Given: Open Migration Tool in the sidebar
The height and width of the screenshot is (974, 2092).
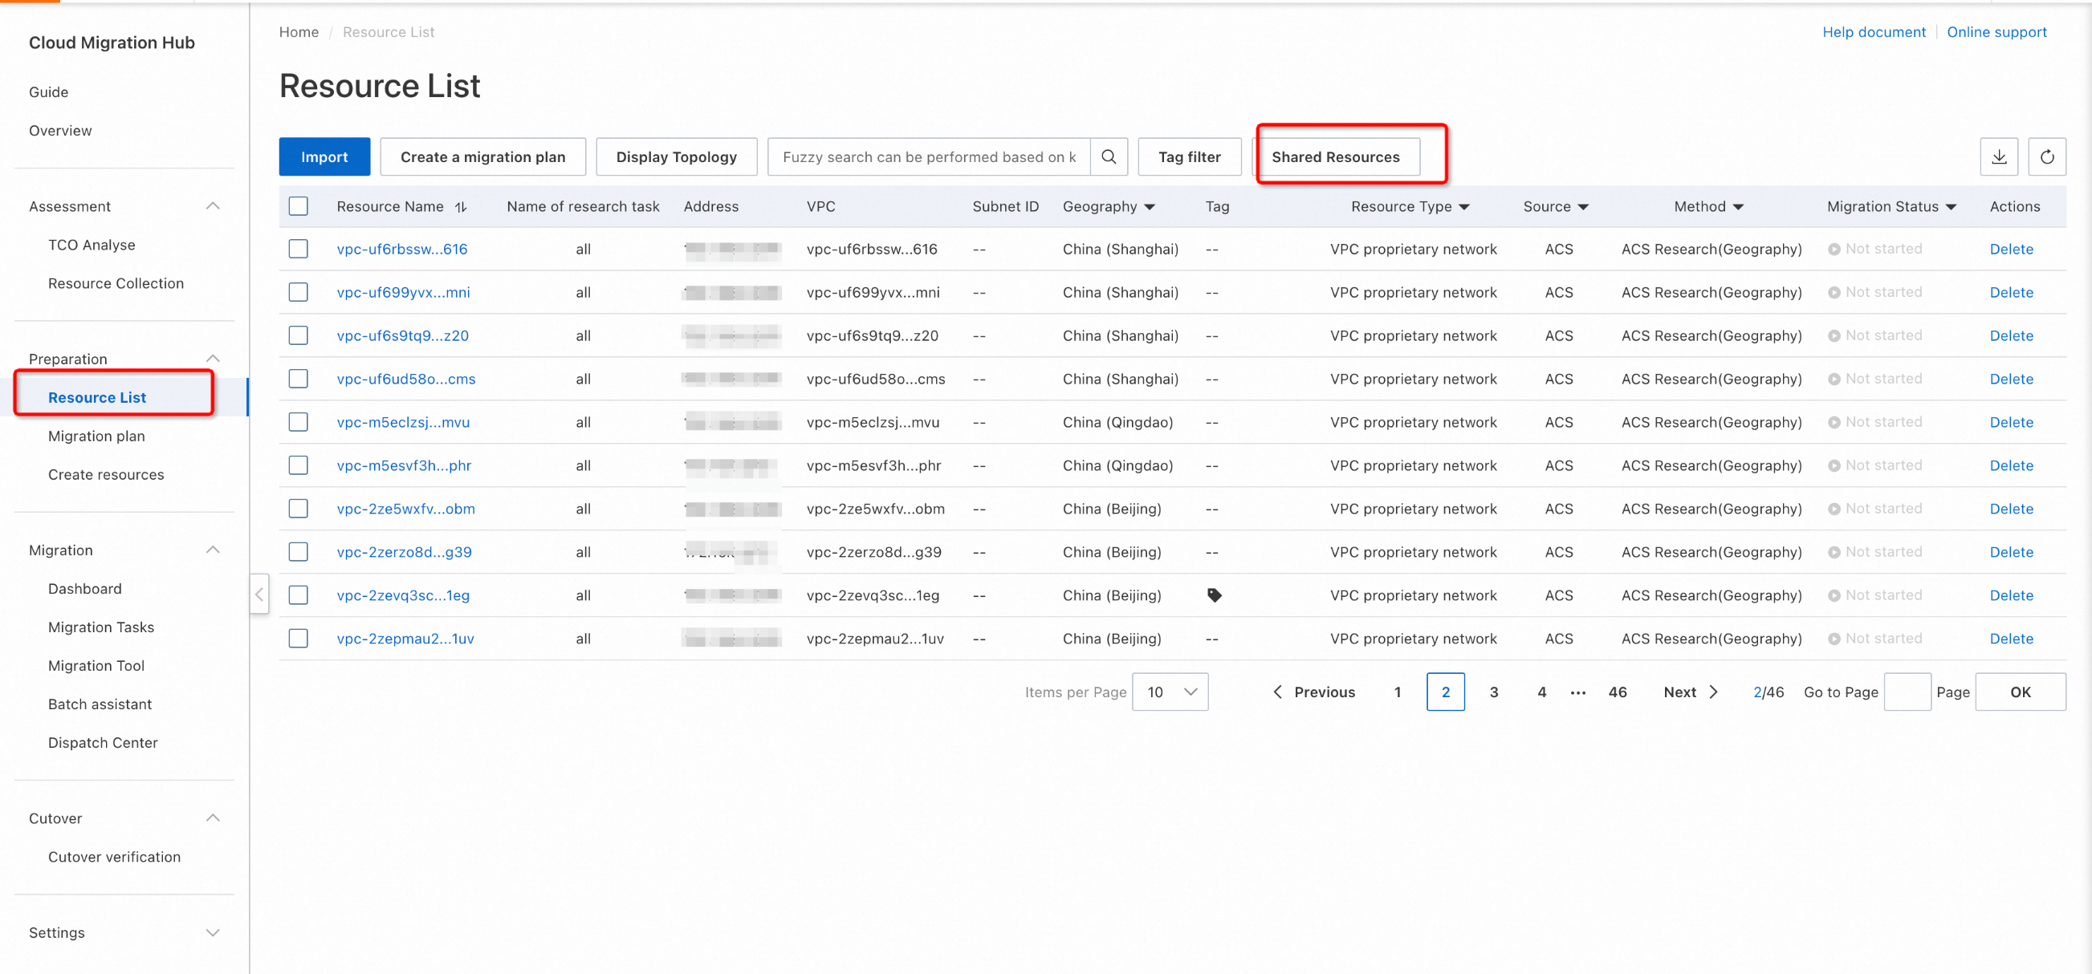Looking at the screenshot, I should [x=96, y=666].
